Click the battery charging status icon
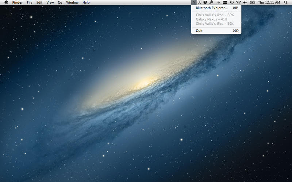This screenshot has height=182, width=292. (252, 3)
